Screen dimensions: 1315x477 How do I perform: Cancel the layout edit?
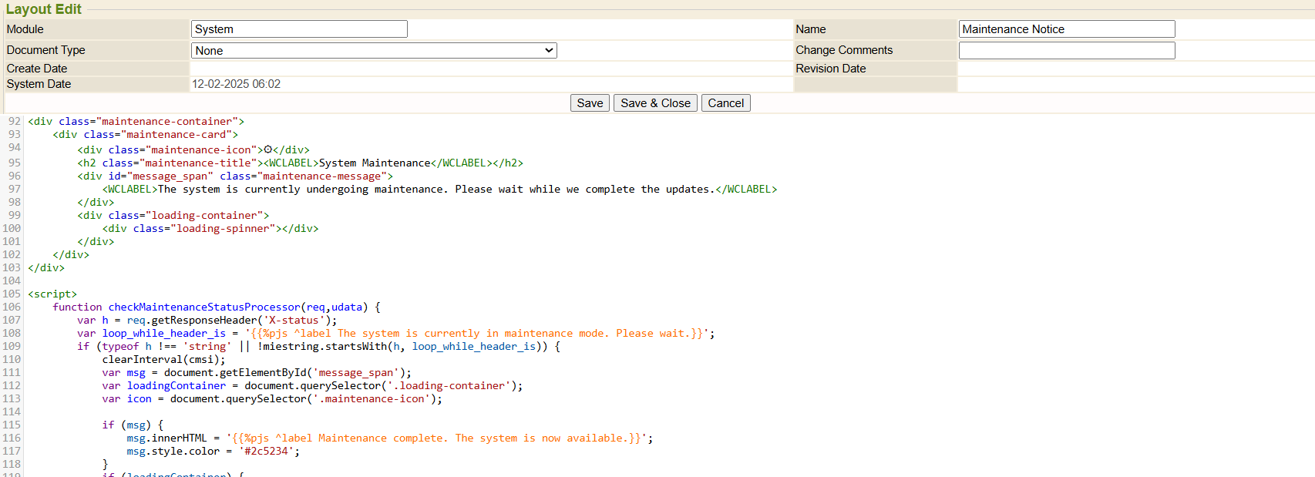click(725, 103)
